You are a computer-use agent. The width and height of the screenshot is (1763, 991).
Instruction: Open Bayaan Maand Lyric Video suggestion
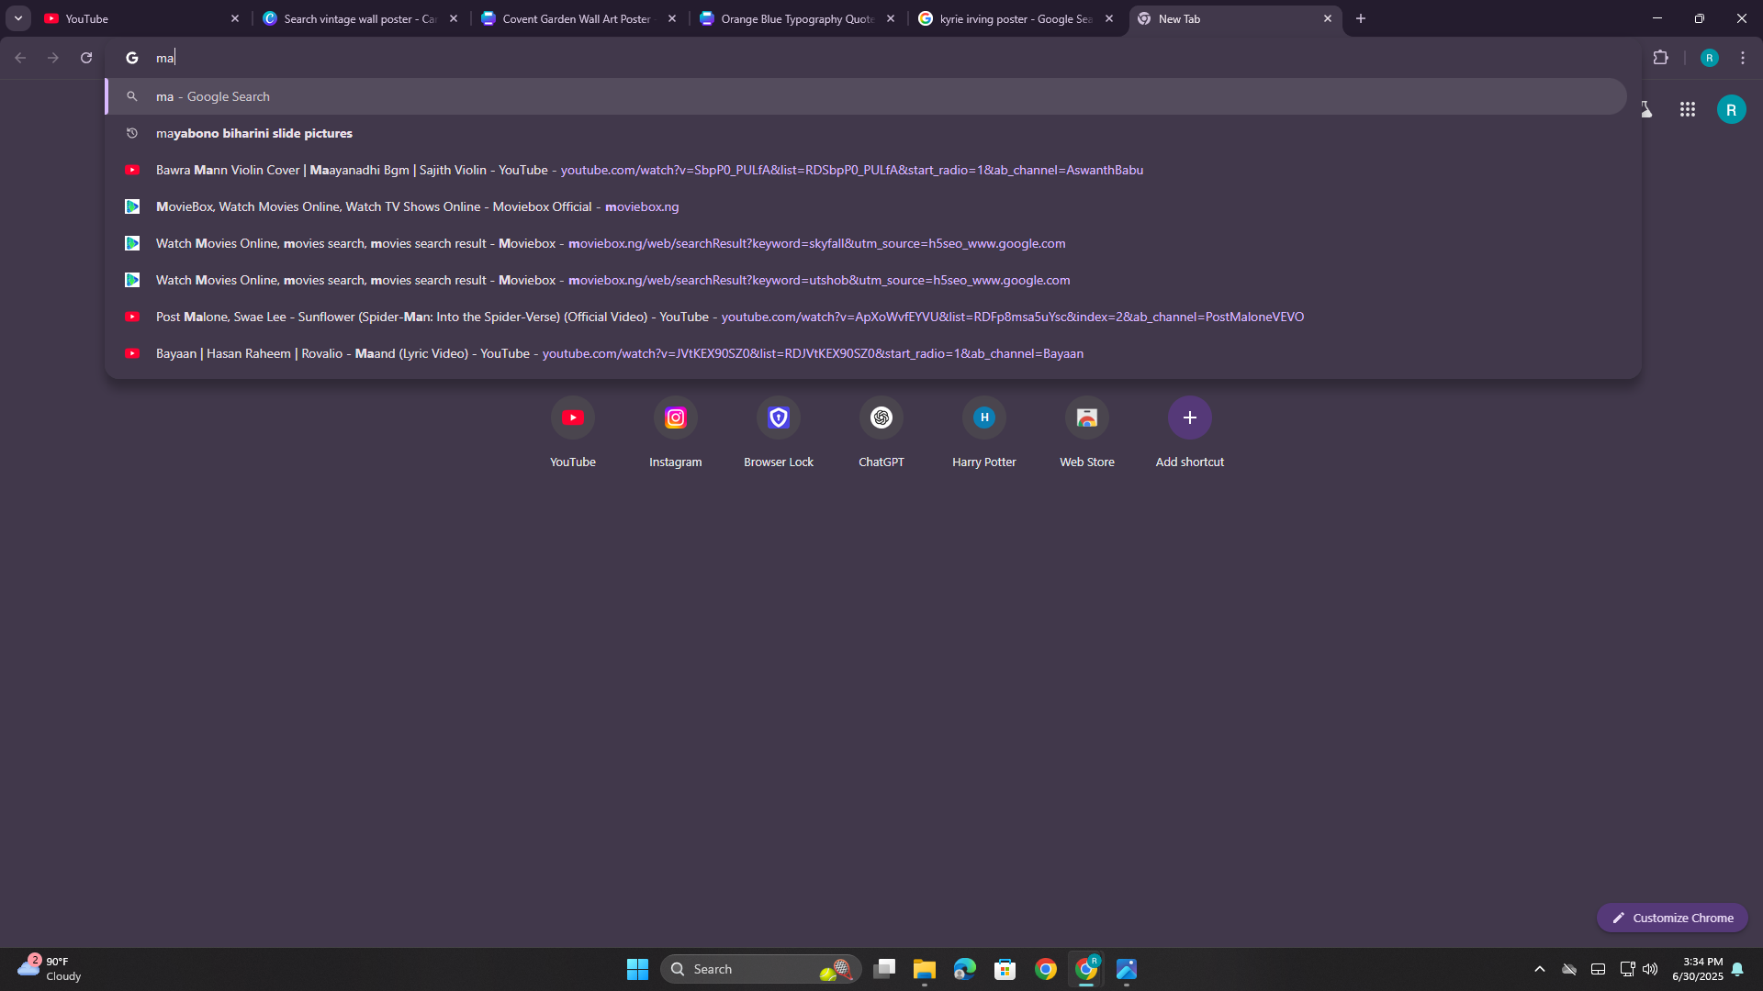pyautogui.click(x=866, y=353)
